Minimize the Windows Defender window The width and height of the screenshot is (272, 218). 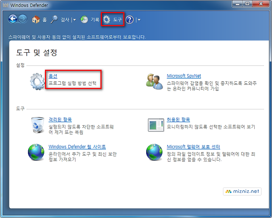(238, 4)
